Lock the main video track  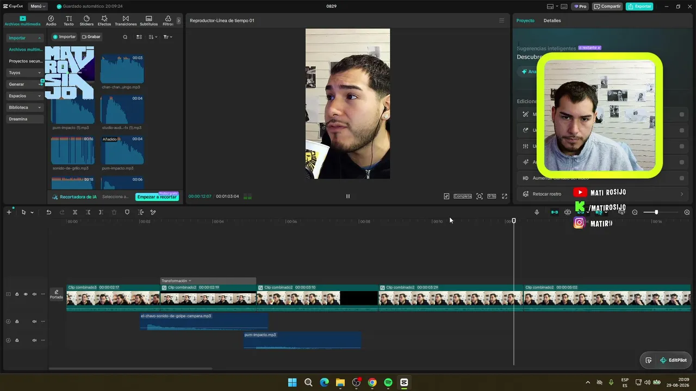pos(17,294)
